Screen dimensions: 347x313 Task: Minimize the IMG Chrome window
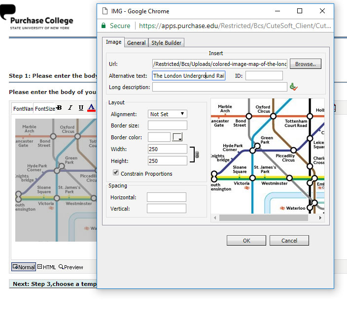[x=278, y=11]
